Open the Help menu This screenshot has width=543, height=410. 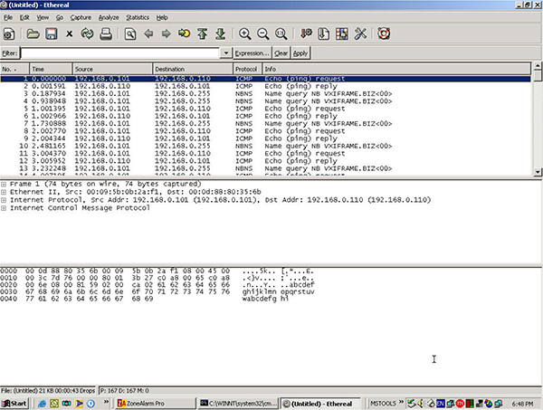click(x=162, y=17)
